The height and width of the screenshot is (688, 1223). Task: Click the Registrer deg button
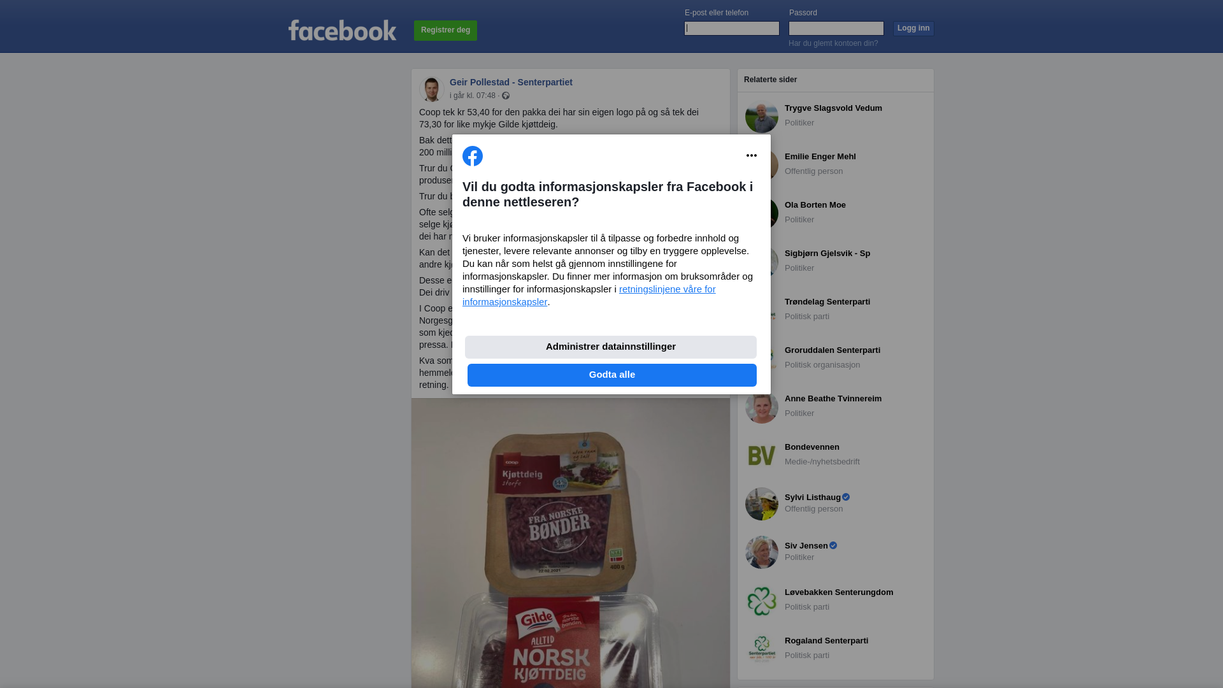[x=445, y=30]
